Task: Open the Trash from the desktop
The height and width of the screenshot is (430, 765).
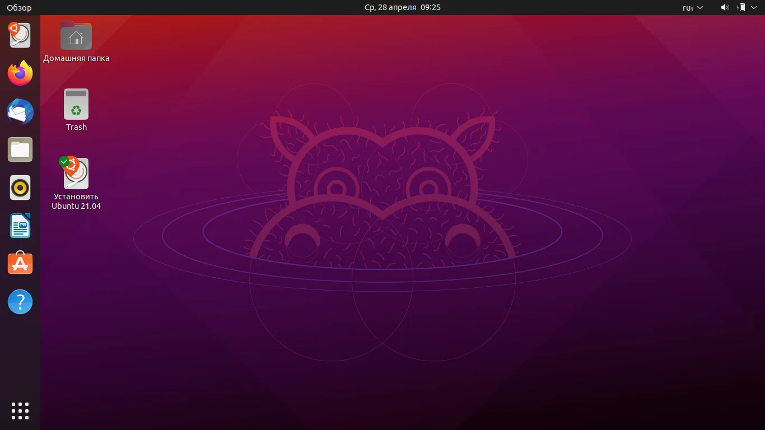Action: coord(76,104)
